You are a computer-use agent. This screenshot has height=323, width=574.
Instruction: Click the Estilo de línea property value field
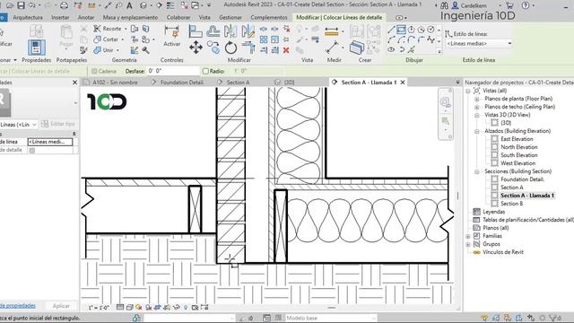pos(50,142)
